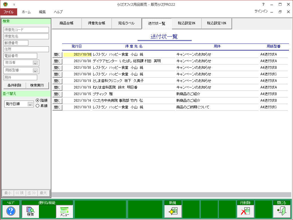Click the 得意先名 search field
293x220 pixels.
click(x=26, y=36)
